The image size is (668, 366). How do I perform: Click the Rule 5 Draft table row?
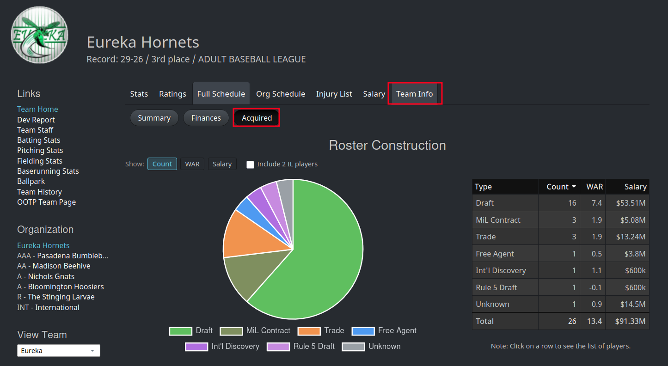tap(561, 287)
